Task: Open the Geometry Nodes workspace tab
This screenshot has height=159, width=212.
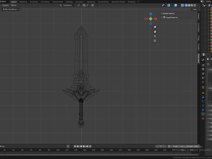Action: point(118,2)
